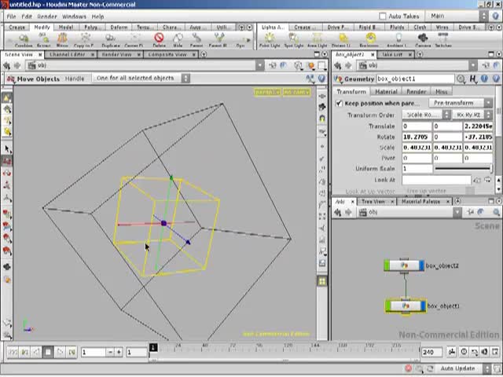503x377 pixels.
Task: Toggle box_object1 node display flag
Action: click(423, 306)
